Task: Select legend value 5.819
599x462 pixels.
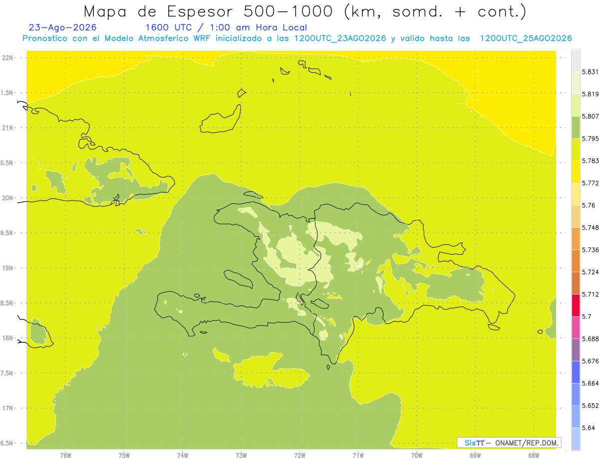Action: [x=590, y=94]
